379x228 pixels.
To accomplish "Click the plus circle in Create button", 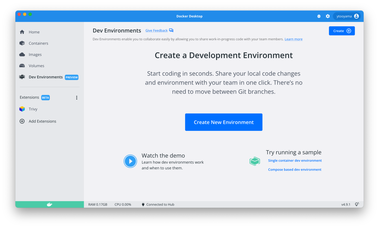I will click(x=349, y=31).
